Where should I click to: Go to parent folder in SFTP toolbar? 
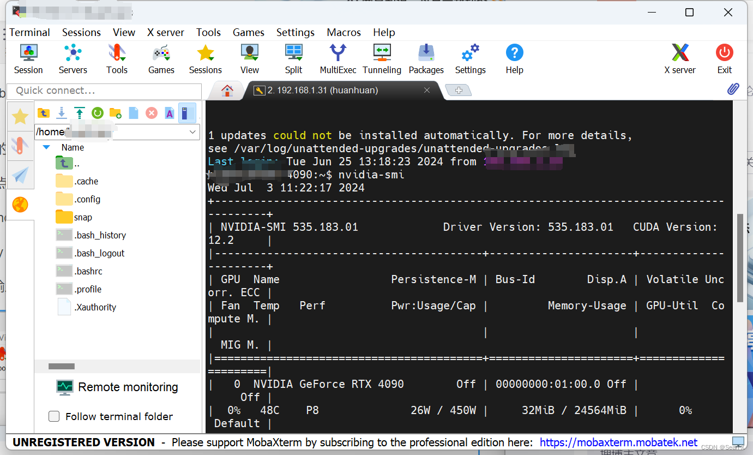[x=44, y=113]
